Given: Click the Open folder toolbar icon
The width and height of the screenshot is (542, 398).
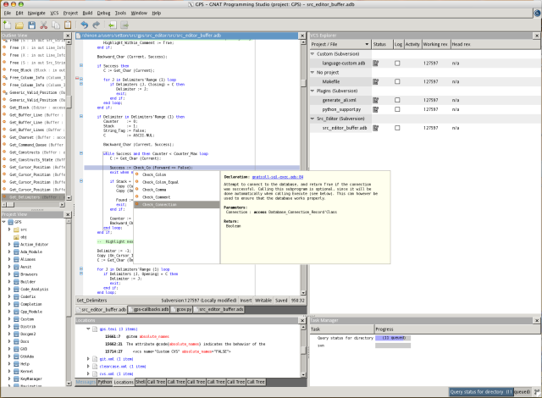Looking at the screenshot, I should [19, 25].
